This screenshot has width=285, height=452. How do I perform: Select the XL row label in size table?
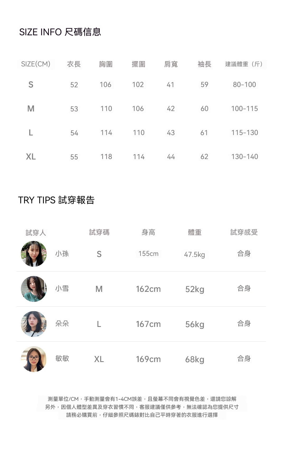click(31, 157)
